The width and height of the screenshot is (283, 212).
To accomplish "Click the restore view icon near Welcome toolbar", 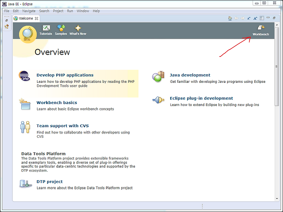I will [274, 18].
